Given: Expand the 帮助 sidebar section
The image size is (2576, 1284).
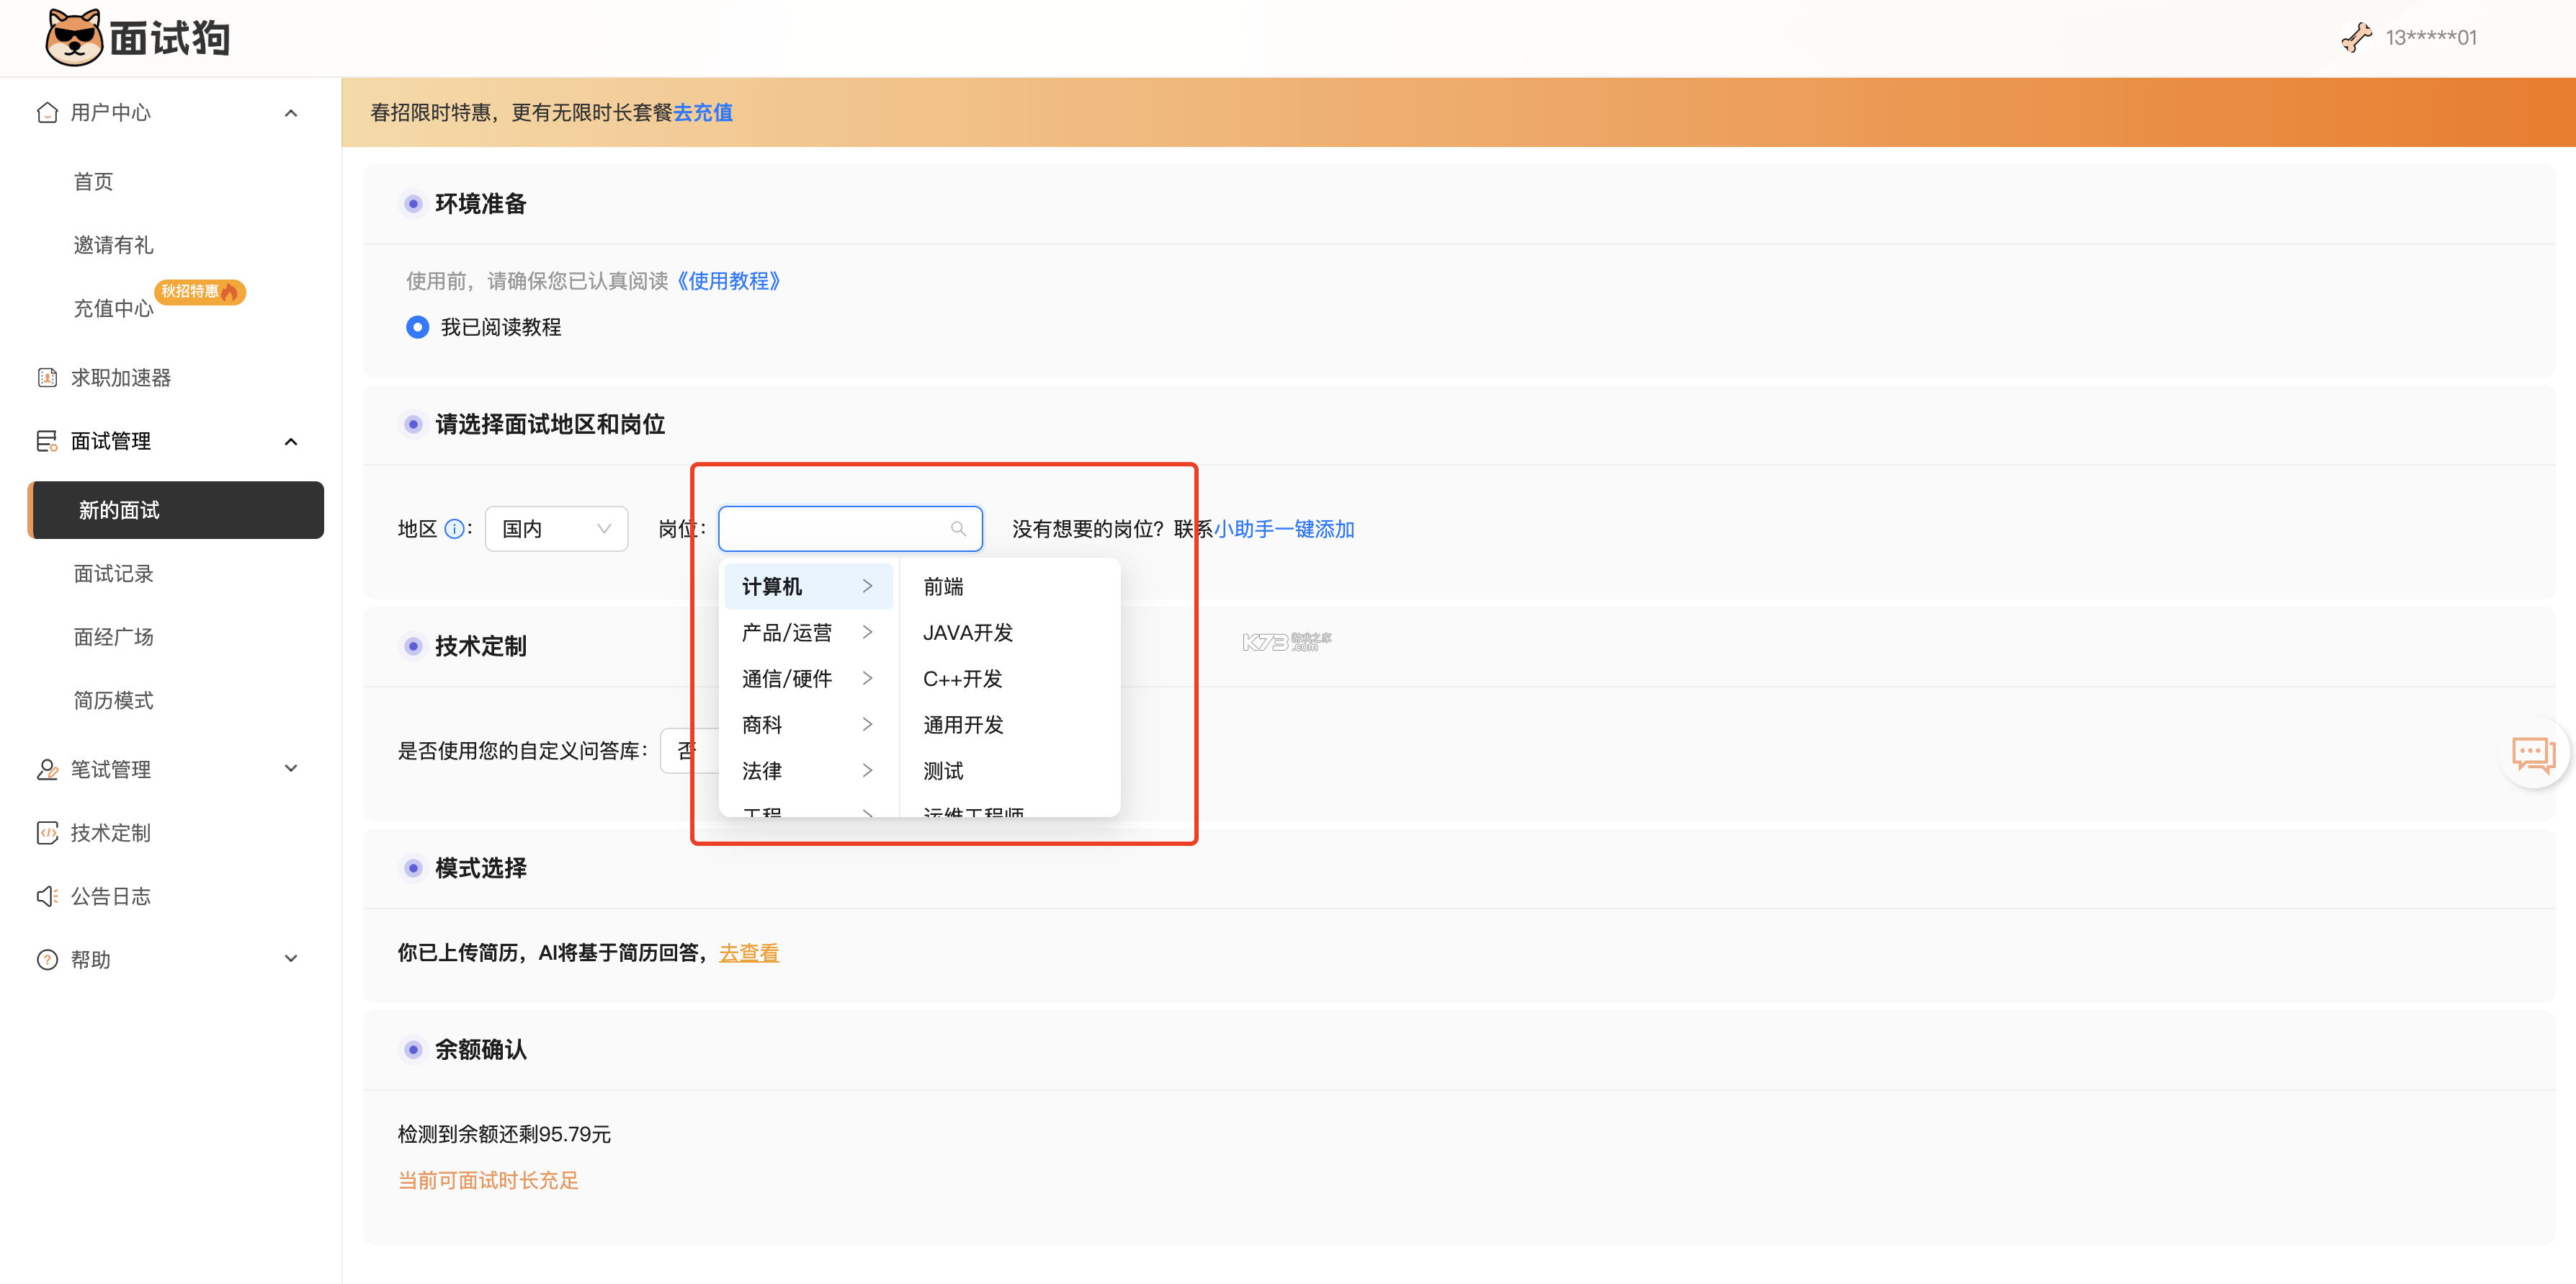Looking at the screenshot, I should 291,958.
